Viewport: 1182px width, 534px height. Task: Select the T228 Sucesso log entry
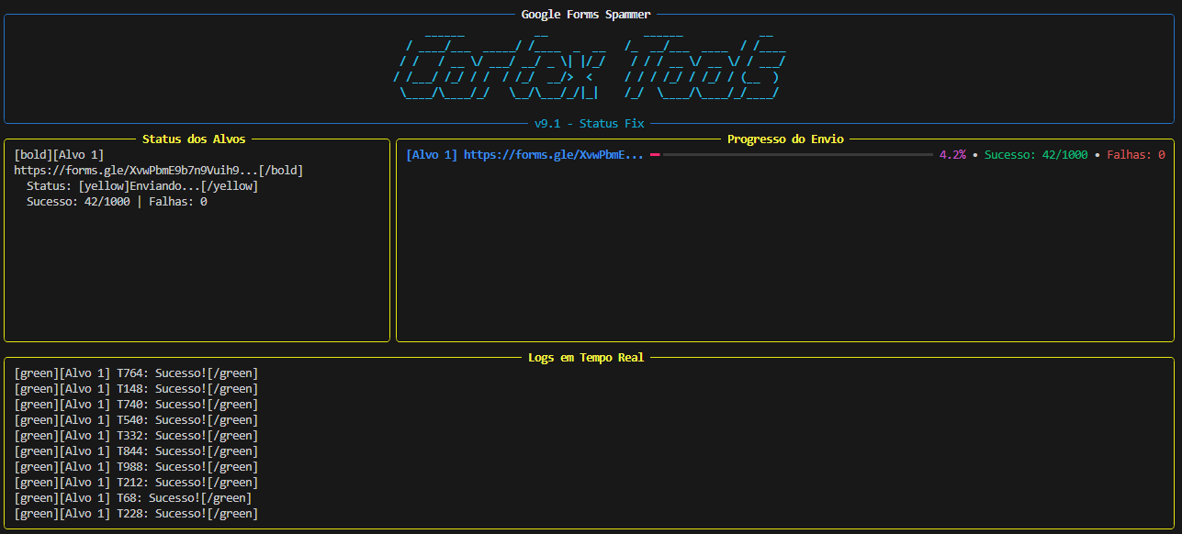click(136, 514)
